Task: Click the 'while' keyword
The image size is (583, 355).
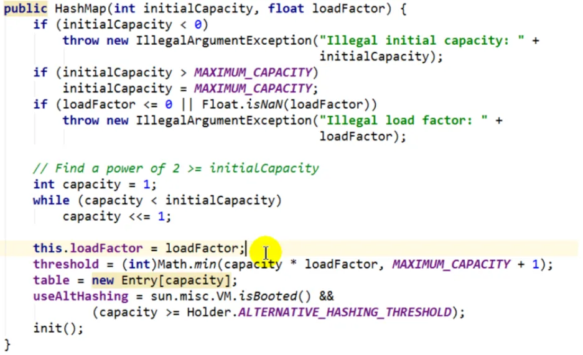Action: [51, 200]
